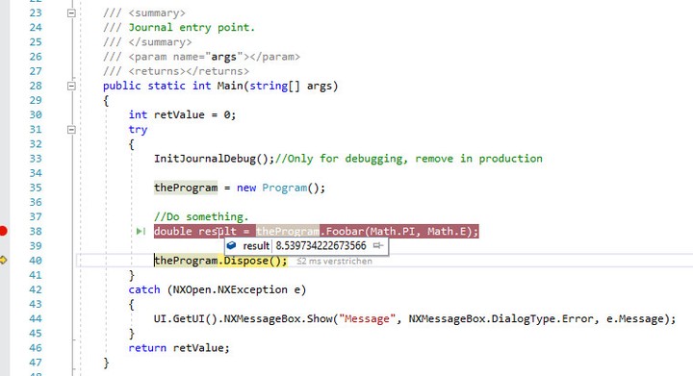This screenshot has width=693, height=376.
Task: Click the blue variable icon in the result data tip
Action: point(232,245)
